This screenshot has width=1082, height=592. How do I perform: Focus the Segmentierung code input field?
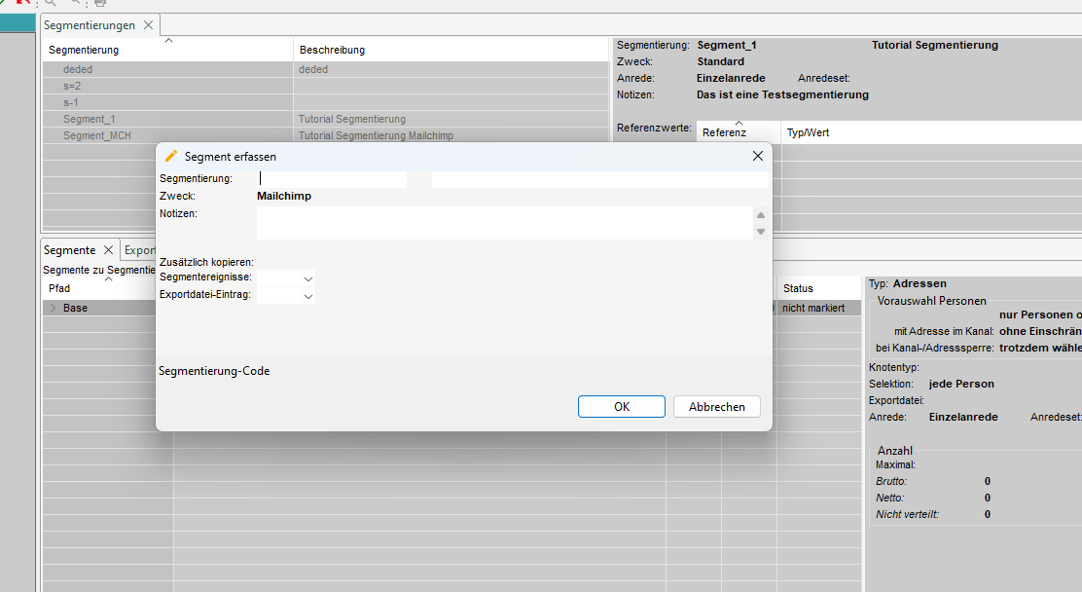tap(332, 179)
